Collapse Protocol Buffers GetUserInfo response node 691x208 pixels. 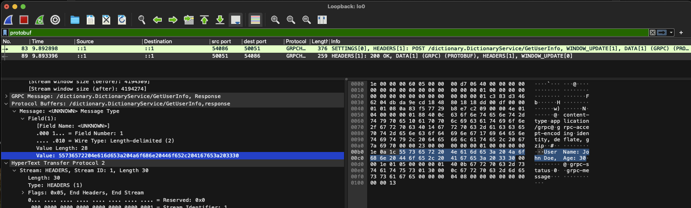(6, 104)
